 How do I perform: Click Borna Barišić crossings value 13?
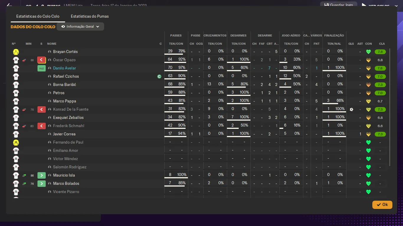[209, 84]
